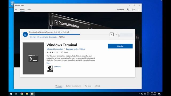This screenshot has width=171, height=96.
Task: Show hidden system tray icons
Action: coord(139,94)
